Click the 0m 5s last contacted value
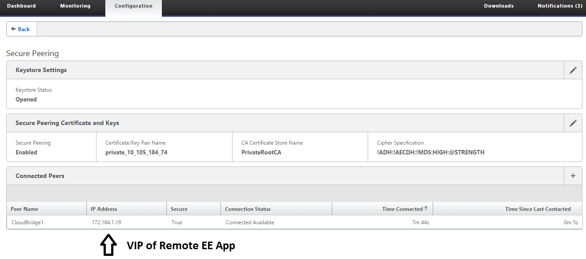 [x=570, y=223]
